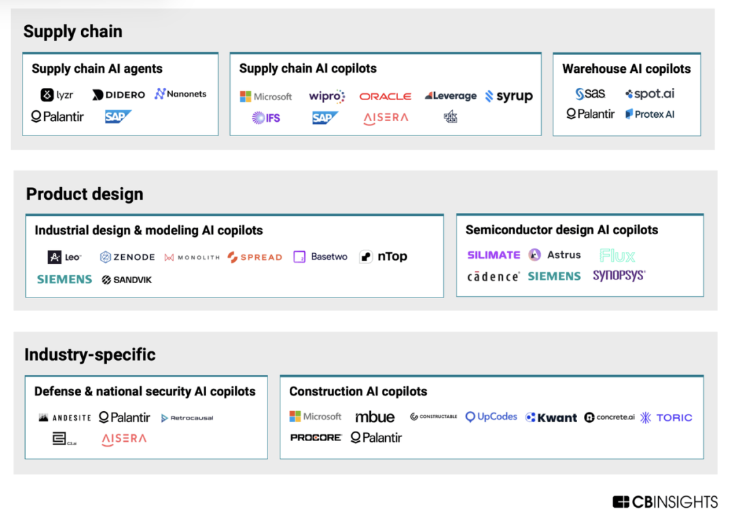
Task: Select the "Semiconductor design AI copilots" heading
Action: click(561, 230)
